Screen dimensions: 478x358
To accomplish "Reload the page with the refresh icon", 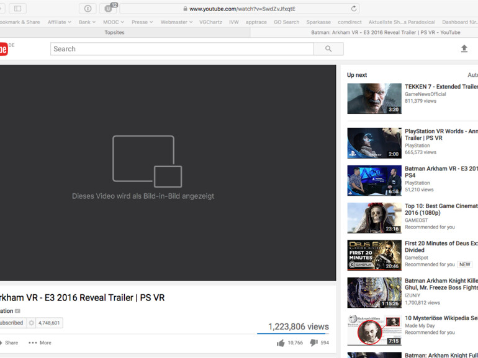I will click(354, 9).
